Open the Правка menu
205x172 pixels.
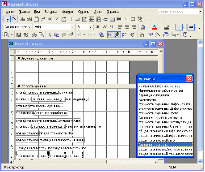[24, 12]
